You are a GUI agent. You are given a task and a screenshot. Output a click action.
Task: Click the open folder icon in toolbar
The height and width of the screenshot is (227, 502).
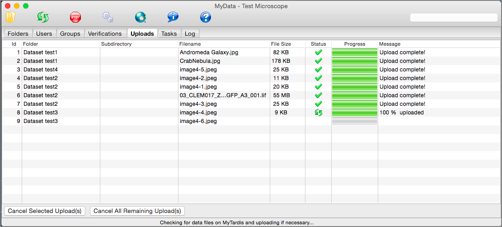click(x=11, y=17)
